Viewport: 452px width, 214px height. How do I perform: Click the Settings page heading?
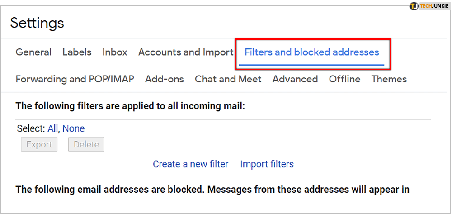(x=37, y=23)
